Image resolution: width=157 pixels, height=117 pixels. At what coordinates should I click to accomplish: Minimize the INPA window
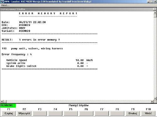coord(149,2)
